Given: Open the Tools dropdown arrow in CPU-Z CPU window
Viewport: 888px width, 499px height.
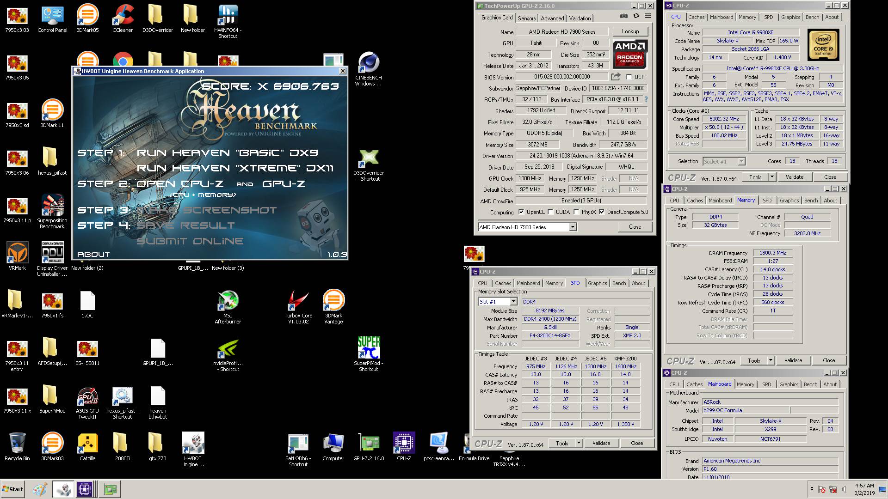Looking at the screenshot, I should 771,177.
